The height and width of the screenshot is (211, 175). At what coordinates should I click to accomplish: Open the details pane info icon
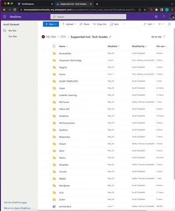(x=169, y=24)
